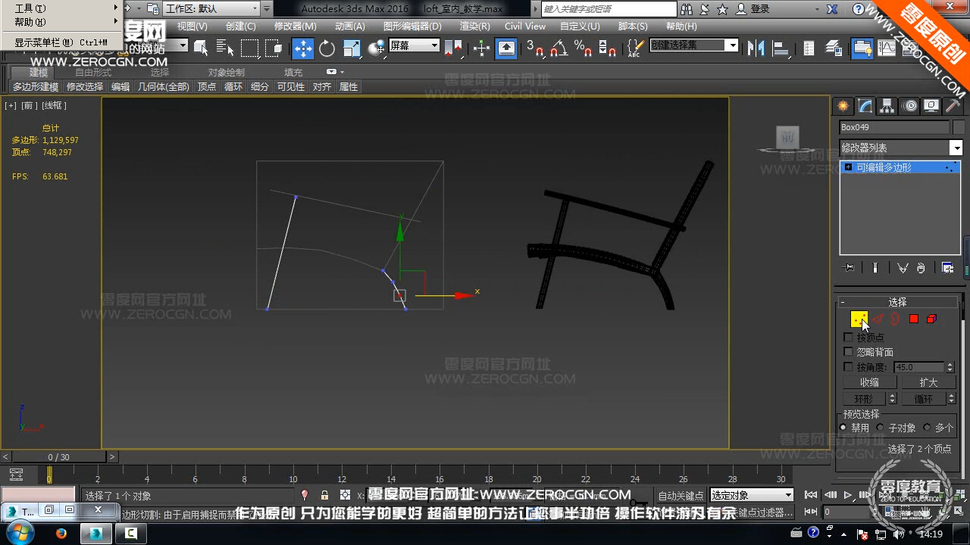
Task: Choose 显示菜单栏 in the open menu
Action: (x=61, y=42)
